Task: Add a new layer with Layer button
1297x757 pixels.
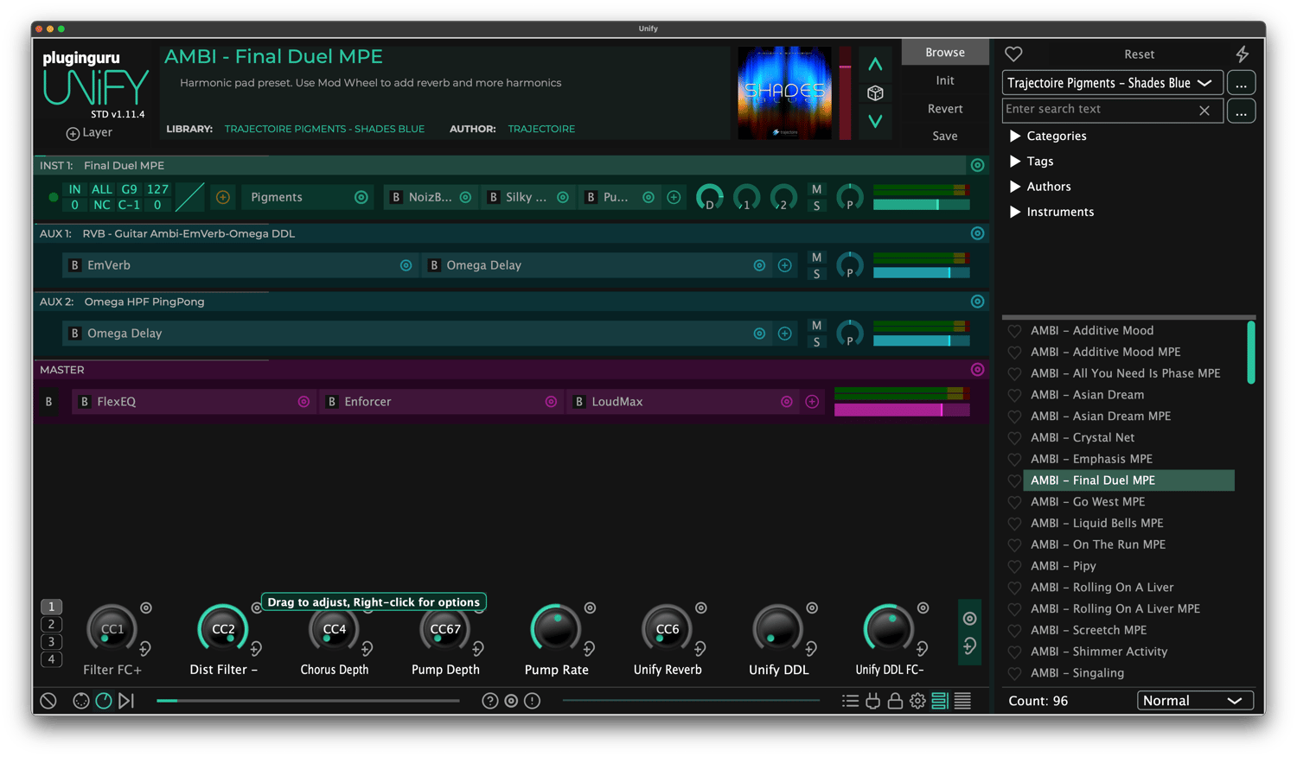Action: coord(89,133)
